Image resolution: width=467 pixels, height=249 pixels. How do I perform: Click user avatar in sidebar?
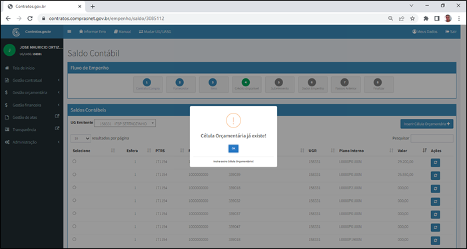tap(9, 50)
